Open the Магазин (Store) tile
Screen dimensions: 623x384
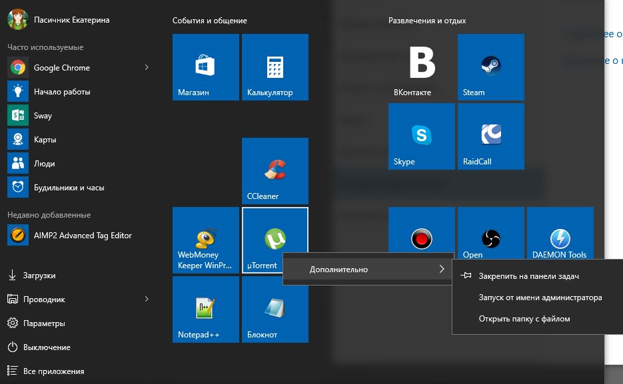pyautogui.click(x=206, y=67)
